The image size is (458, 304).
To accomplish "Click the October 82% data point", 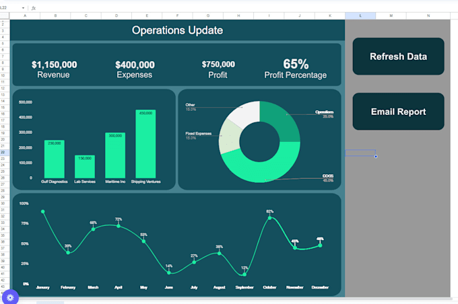I will point(269,218).
